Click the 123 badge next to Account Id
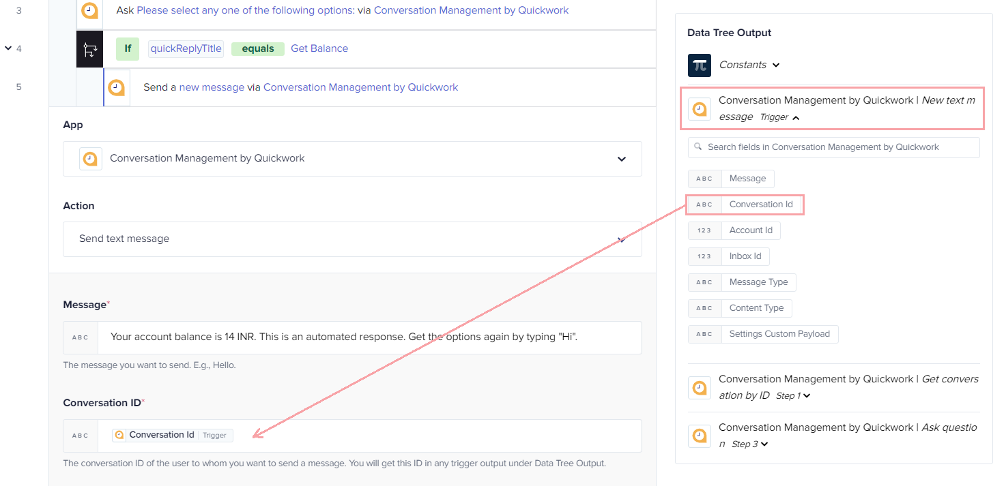Screen dimensions: 1006x486 [x=705, y=230]
